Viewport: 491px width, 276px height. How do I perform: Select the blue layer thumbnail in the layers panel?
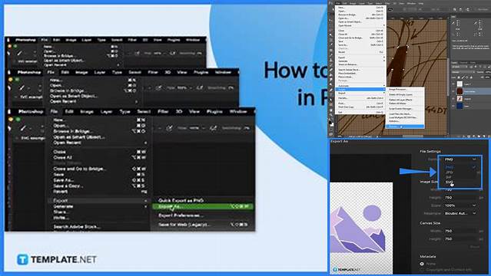click(x=459, y=106)
